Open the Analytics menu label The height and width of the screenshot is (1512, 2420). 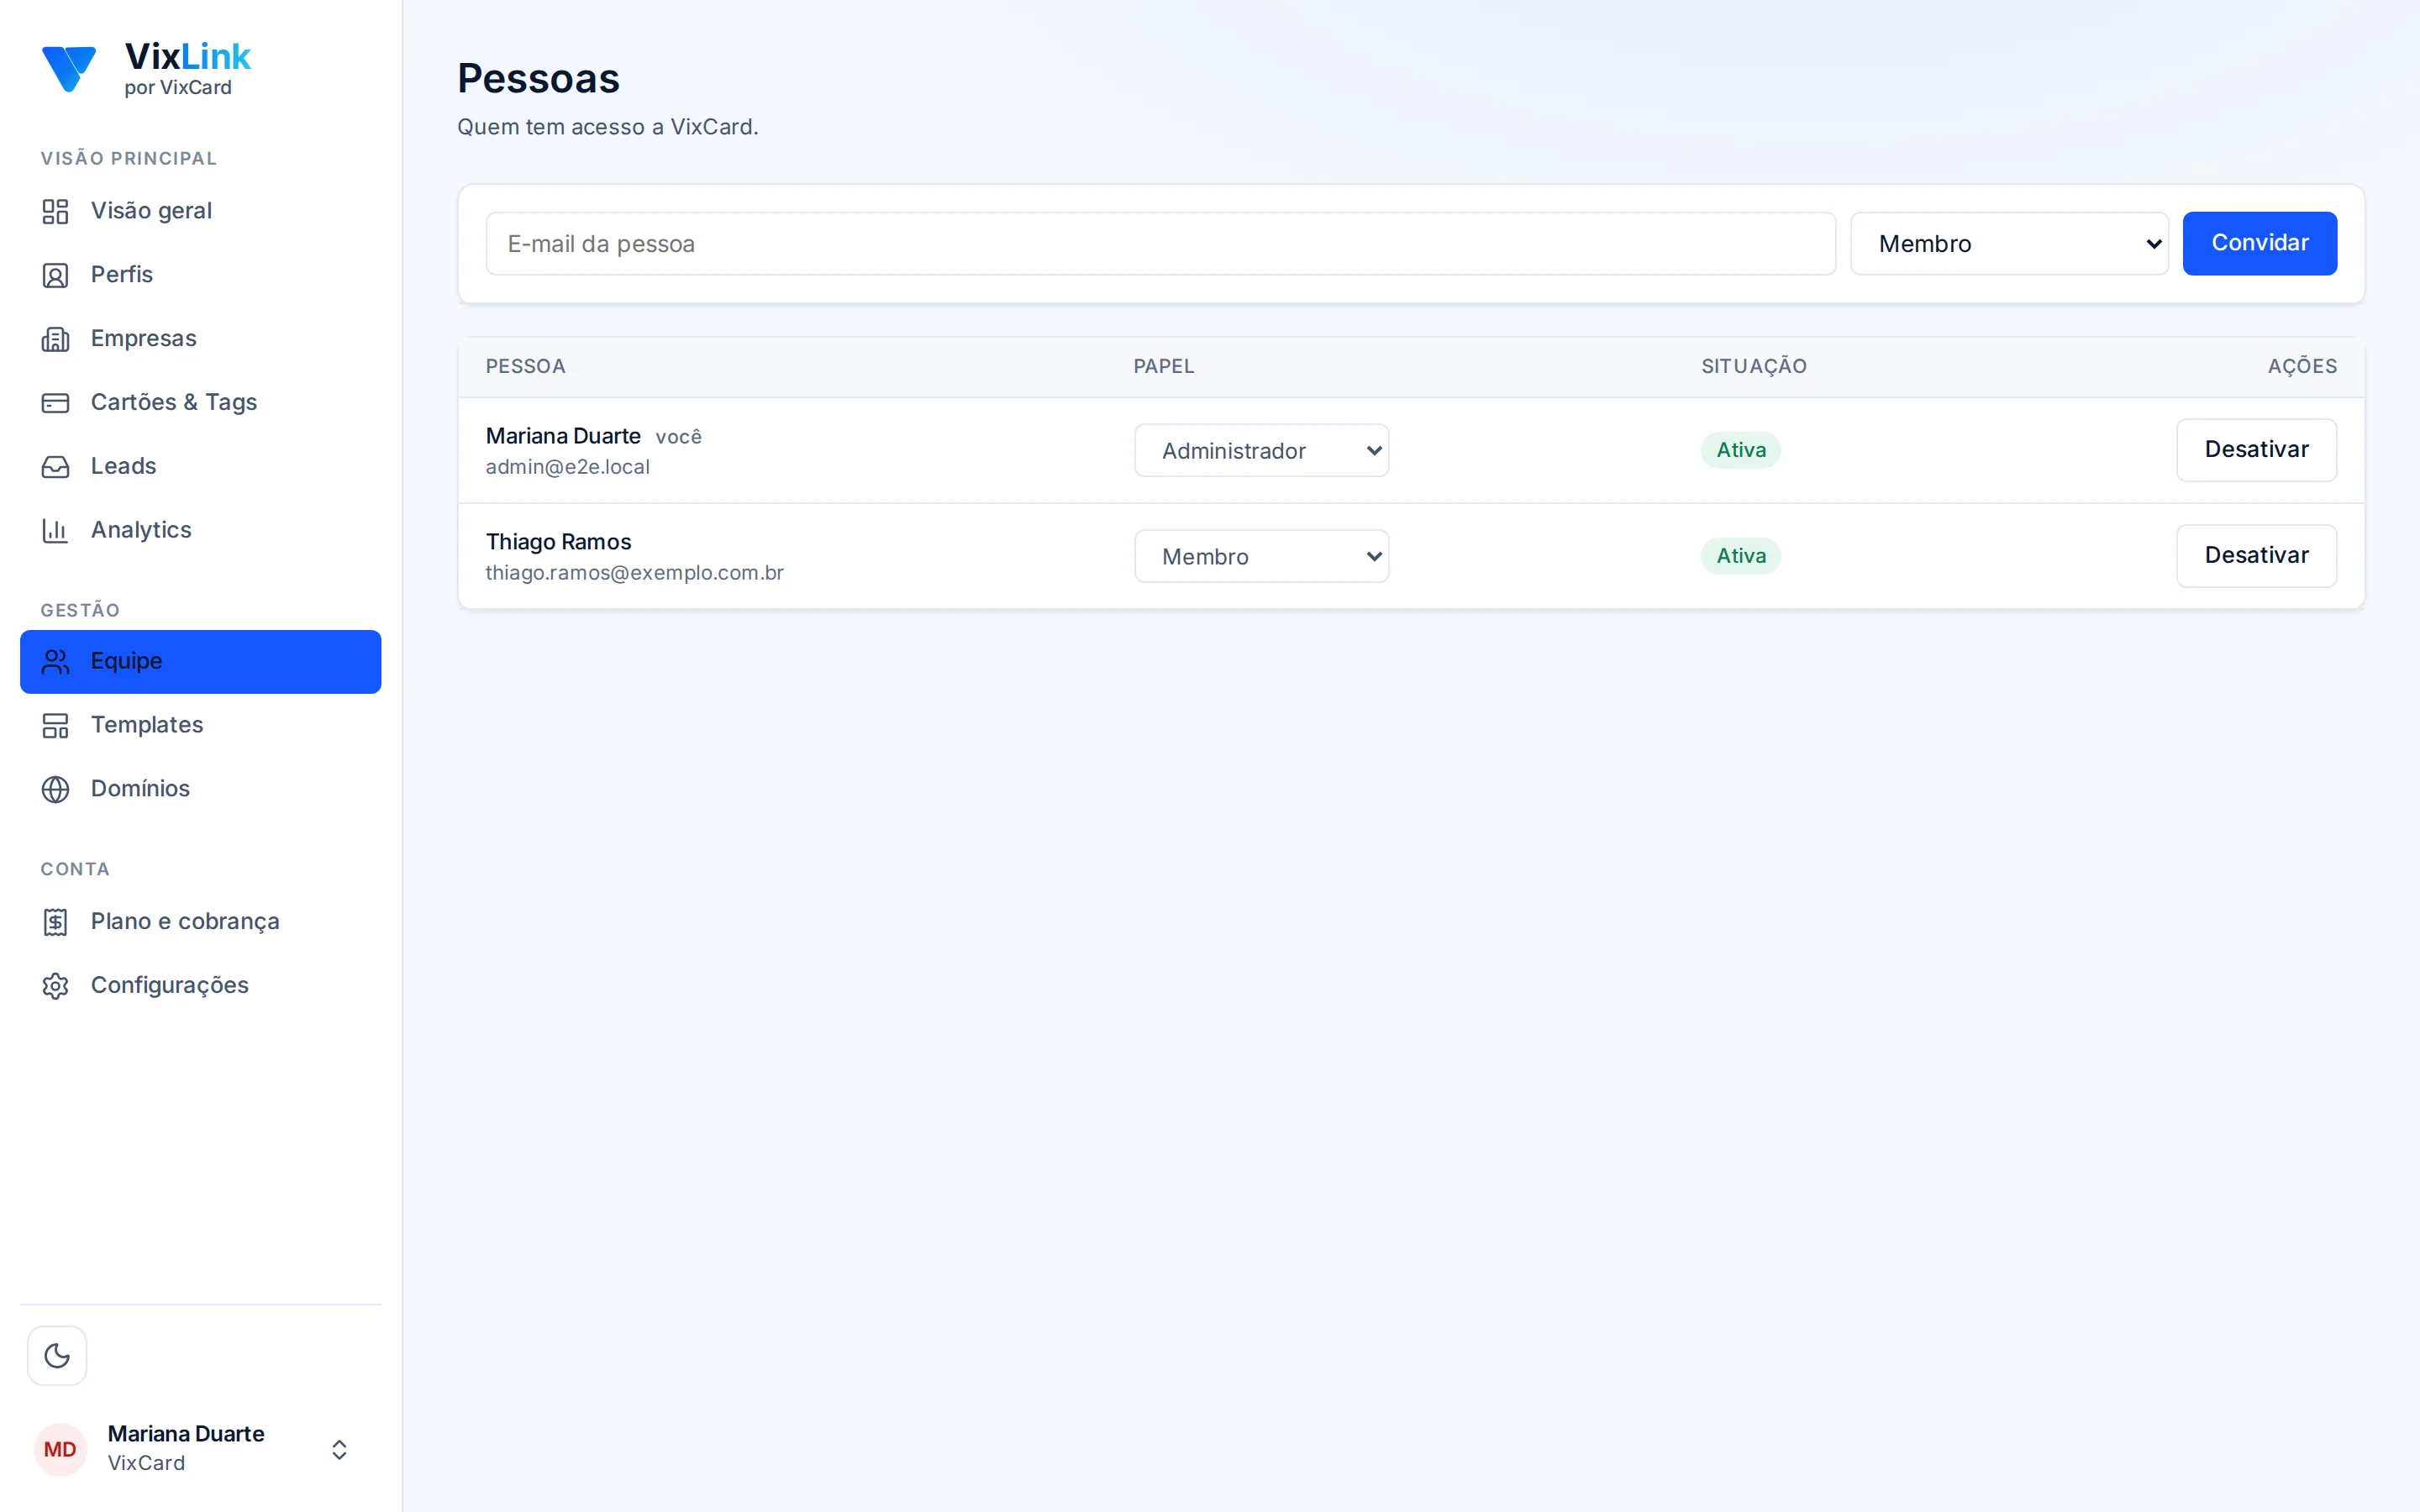pyautogui.click(x=141, y=530)
